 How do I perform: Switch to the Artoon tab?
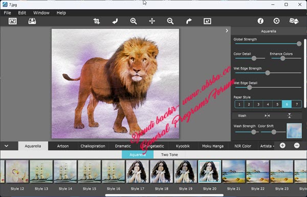pyautogui.click(x=63, y=146)
